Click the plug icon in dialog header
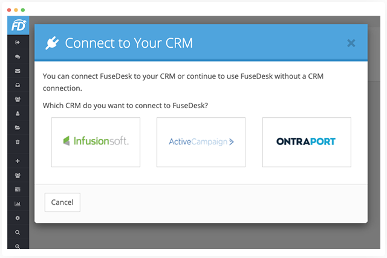Image resolution: width=387 pixels, height=258 pixels. pyautogui.click(x=51, y=43)
